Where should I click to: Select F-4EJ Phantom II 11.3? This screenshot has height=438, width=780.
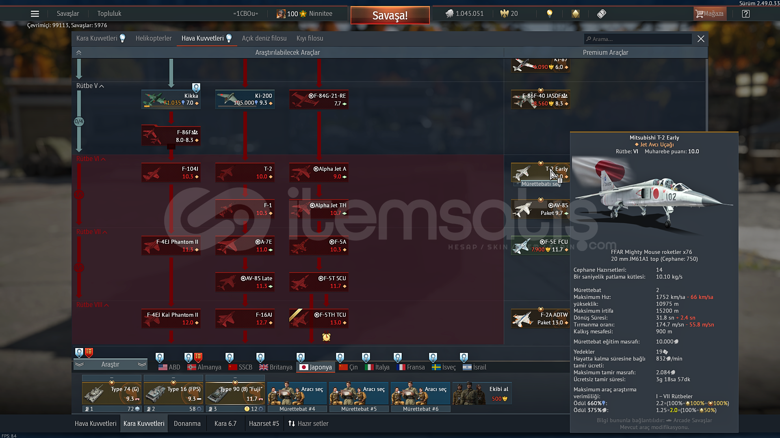[171, 245]
